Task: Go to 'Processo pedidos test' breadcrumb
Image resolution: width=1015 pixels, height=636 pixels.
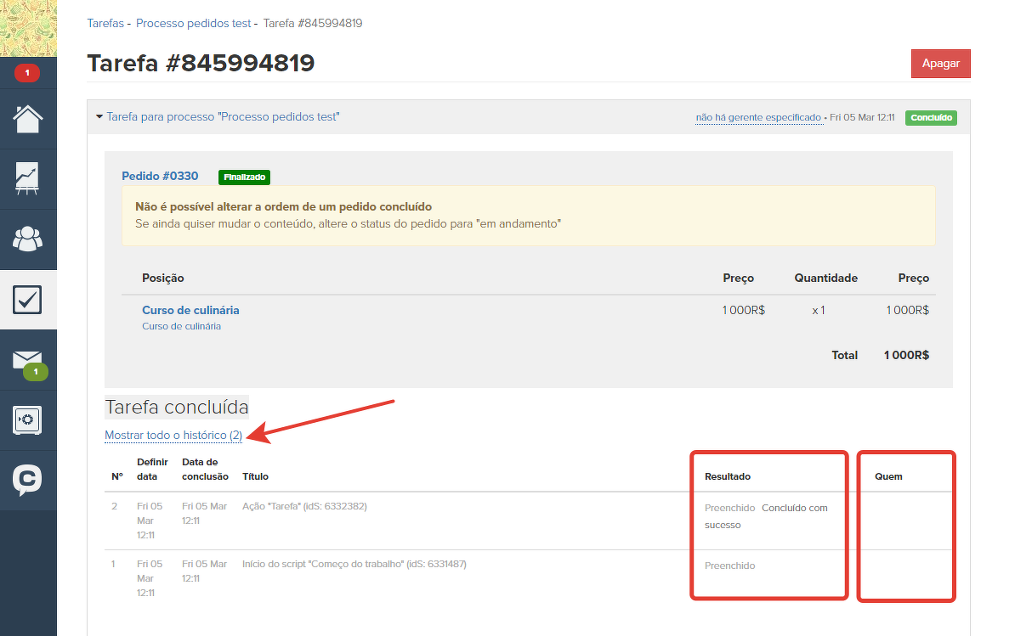Action: (x=194, y=23)
